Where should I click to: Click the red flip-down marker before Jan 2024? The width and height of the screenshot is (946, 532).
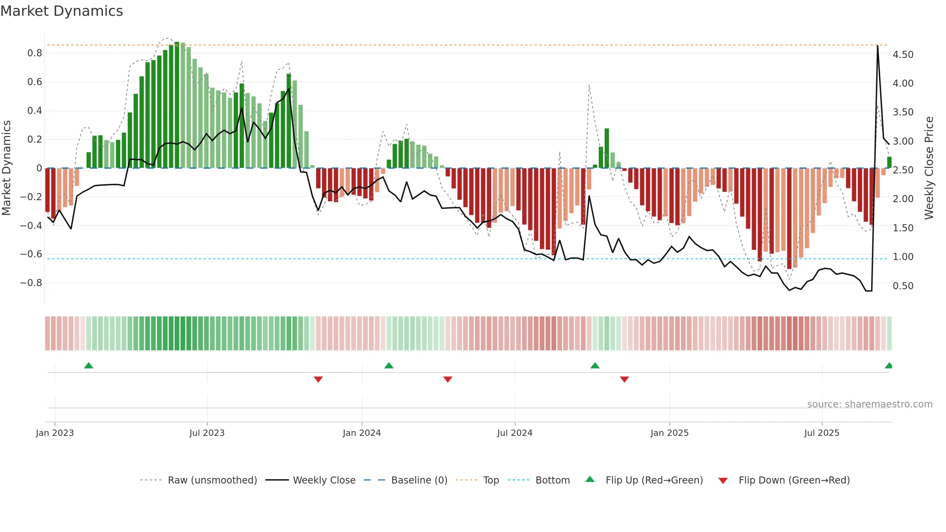(x=318, y=379)
